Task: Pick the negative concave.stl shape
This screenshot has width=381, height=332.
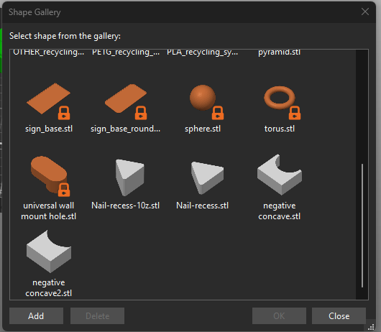Action: click(x=280, y=175)
